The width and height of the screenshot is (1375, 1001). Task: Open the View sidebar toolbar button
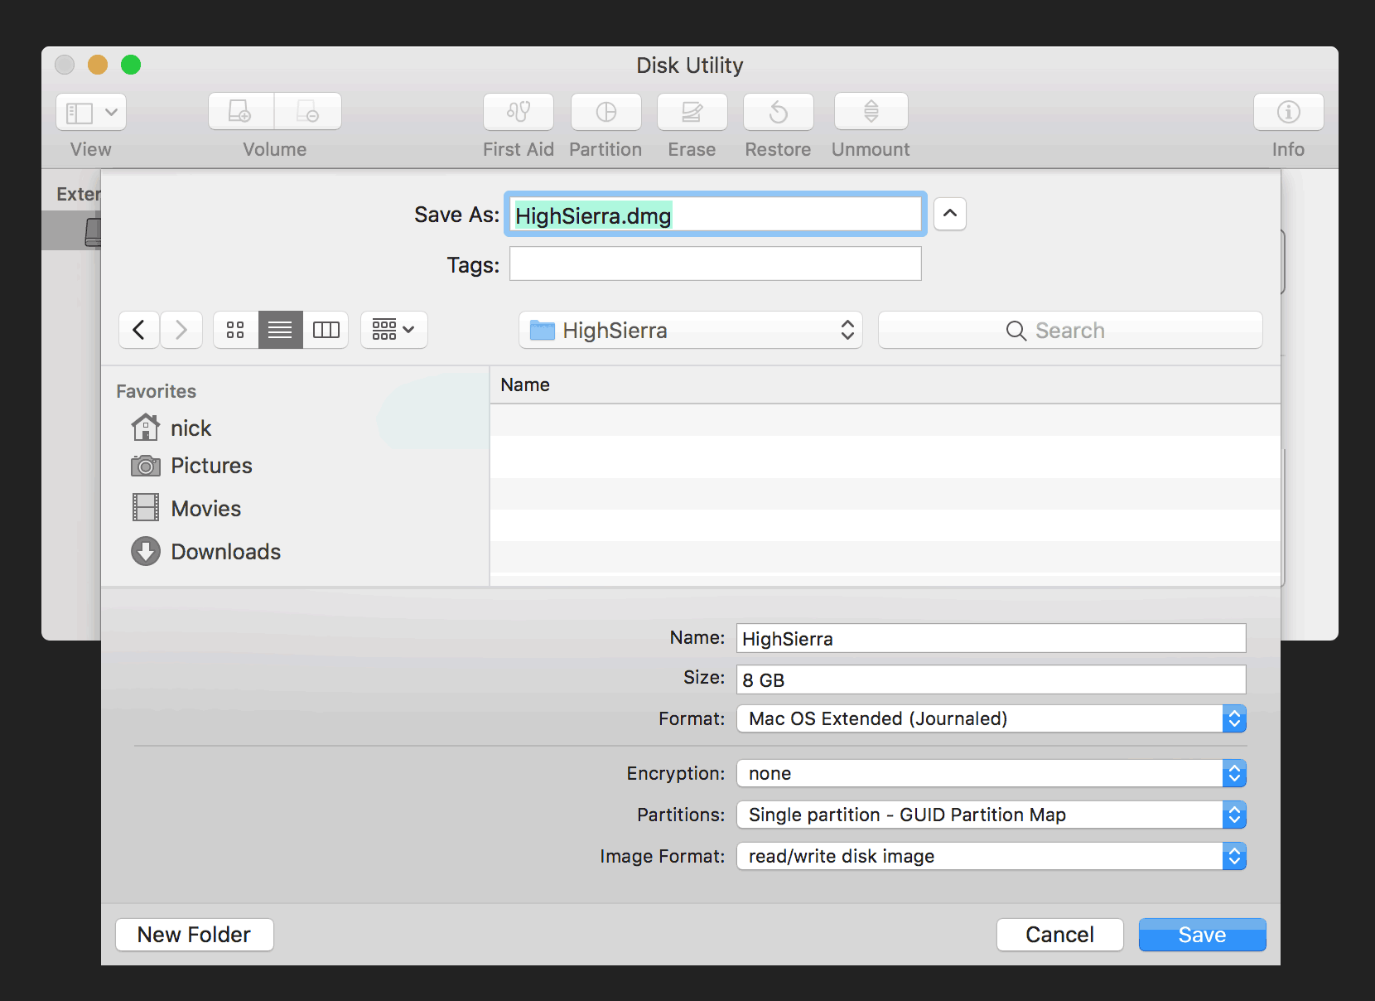(91, 112)
